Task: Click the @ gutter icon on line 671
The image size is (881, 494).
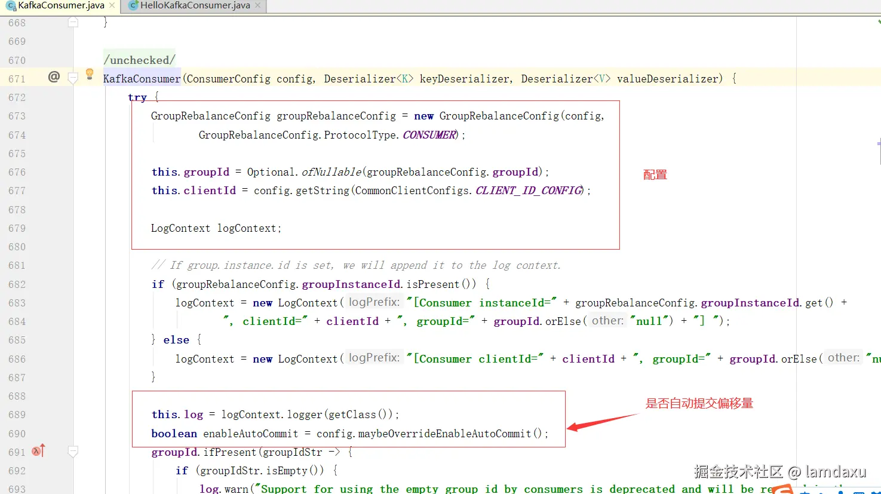Action: coord(54,76)
